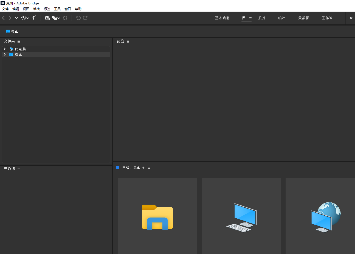355x254 pixels.
Task: Open in Camera Raw aperture icon
Action: coord(65,18)
